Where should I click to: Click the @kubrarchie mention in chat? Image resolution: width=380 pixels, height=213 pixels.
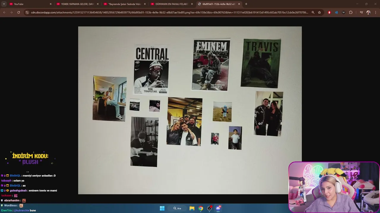click(21, 210)
